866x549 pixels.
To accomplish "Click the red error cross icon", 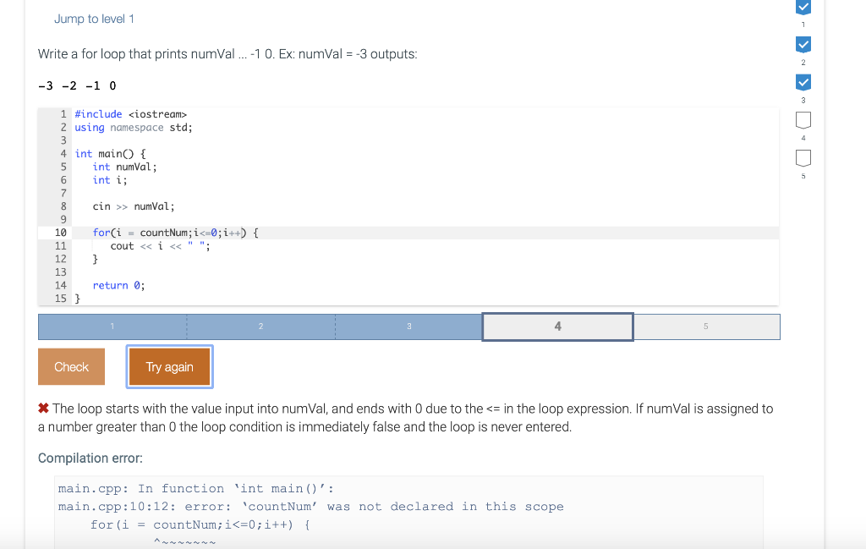I will coord(43,408).
